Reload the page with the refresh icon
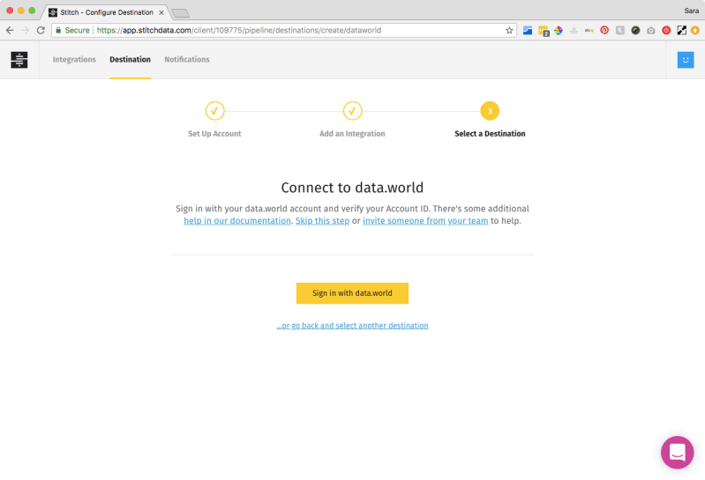This screenshot has width=705, height=480. [x=41, y=31]
